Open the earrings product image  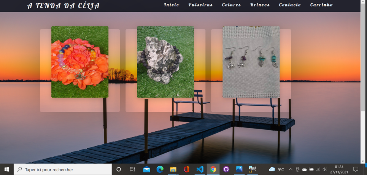(251, 62)
